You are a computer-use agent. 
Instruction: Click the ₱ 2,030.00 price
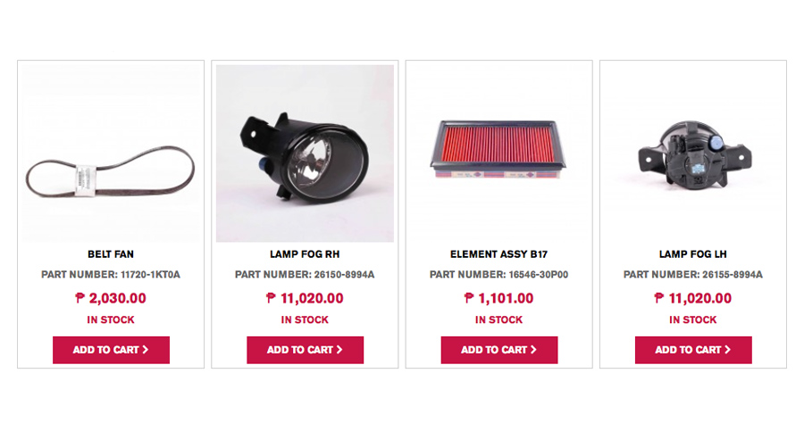click(111, 298)
